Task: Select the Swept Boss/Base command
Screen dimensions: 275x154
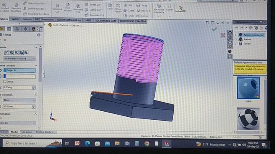Action: pyautogui.click(x=34, y=3)
